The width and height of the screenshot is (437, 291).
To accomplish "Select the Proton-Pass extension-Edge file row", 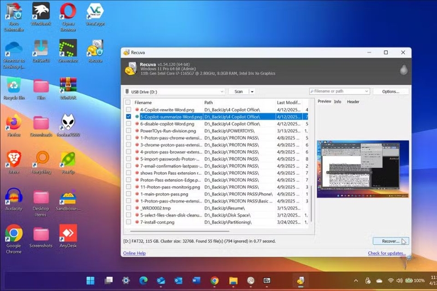I will click(216, 180).
